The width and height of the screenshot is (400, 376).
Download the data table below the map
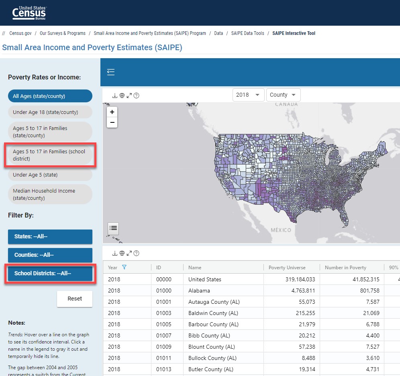pos(114,253)
